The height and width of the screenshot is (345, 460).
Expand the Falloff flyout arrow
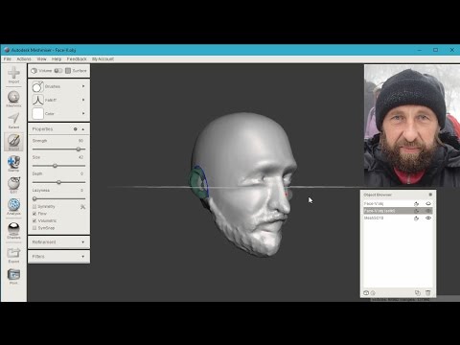83,100
